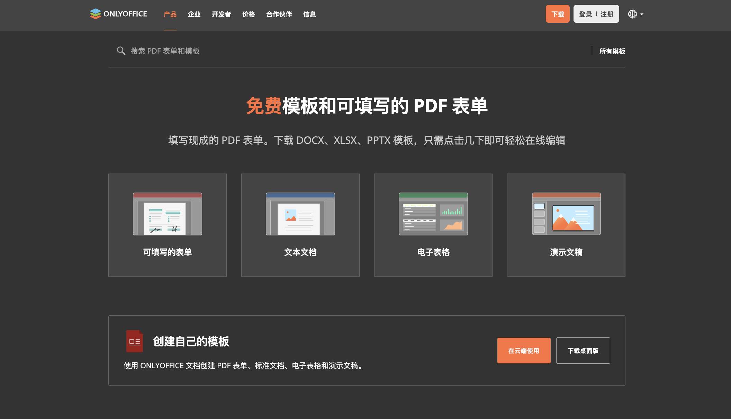Image resolution: width=731 pixels, height=419 pixels.
Task: Click the 下载桌面版 button
Action: [x=583, y=351]
